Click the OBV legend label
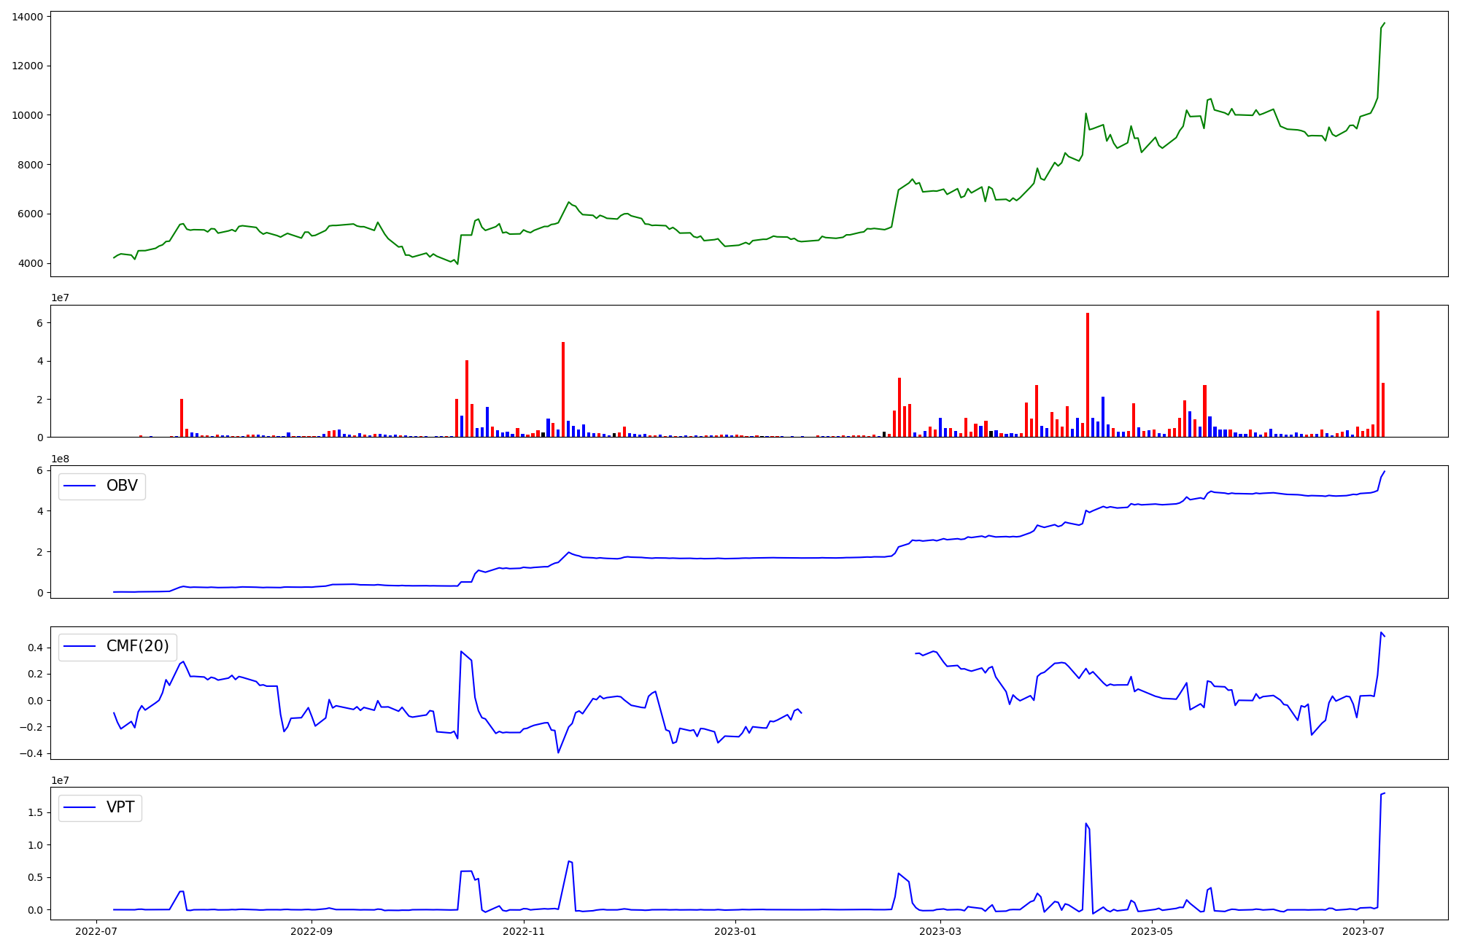 122,486
